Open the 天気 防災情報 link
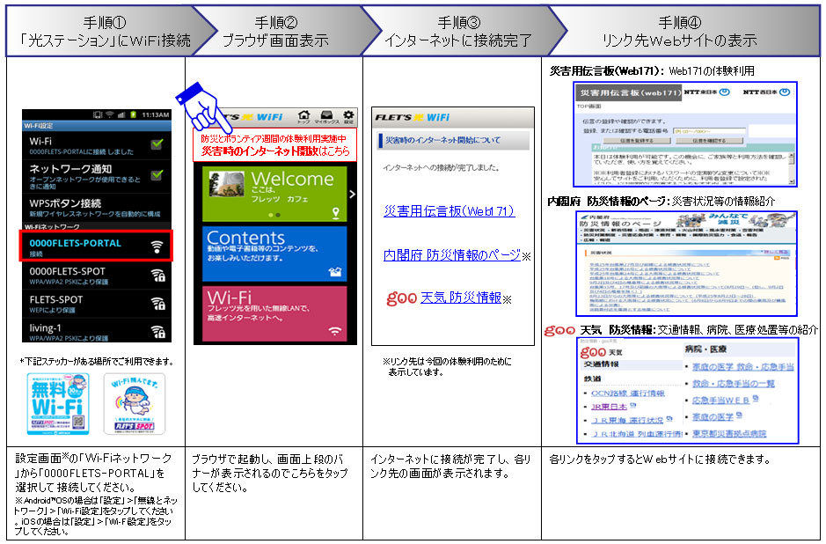Image resolution: width=826 pixels, height=544 pixels. (x=460, y=298)
